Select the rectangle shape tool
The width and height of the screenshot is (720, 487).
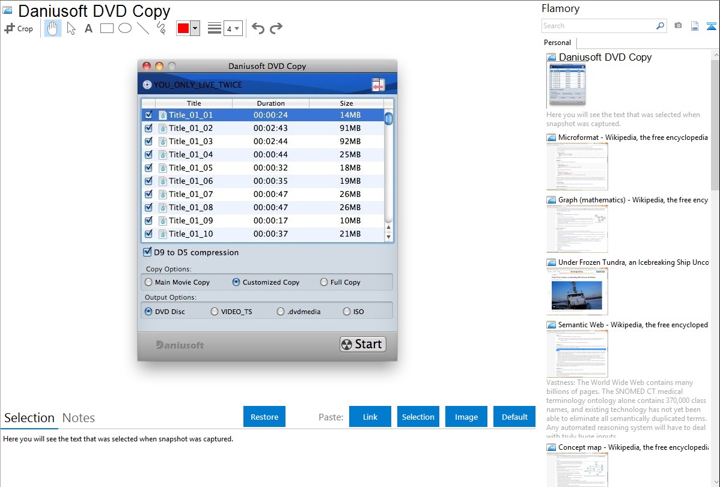pyautogui.click(x=106, y=28)
